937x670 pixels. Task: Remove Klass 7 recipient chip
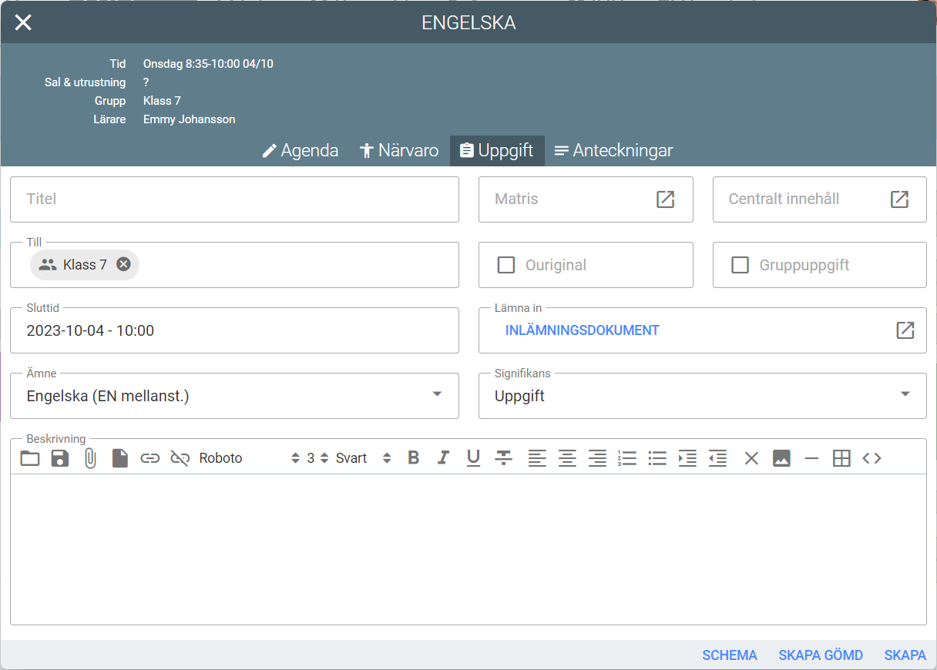(x=123, y=264)
